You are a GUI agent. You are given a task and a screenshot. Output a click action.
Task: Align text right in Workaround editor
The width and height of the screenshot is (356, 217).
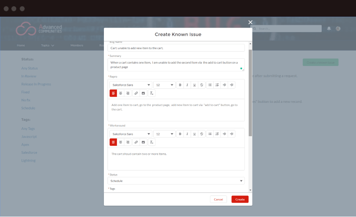128,142
